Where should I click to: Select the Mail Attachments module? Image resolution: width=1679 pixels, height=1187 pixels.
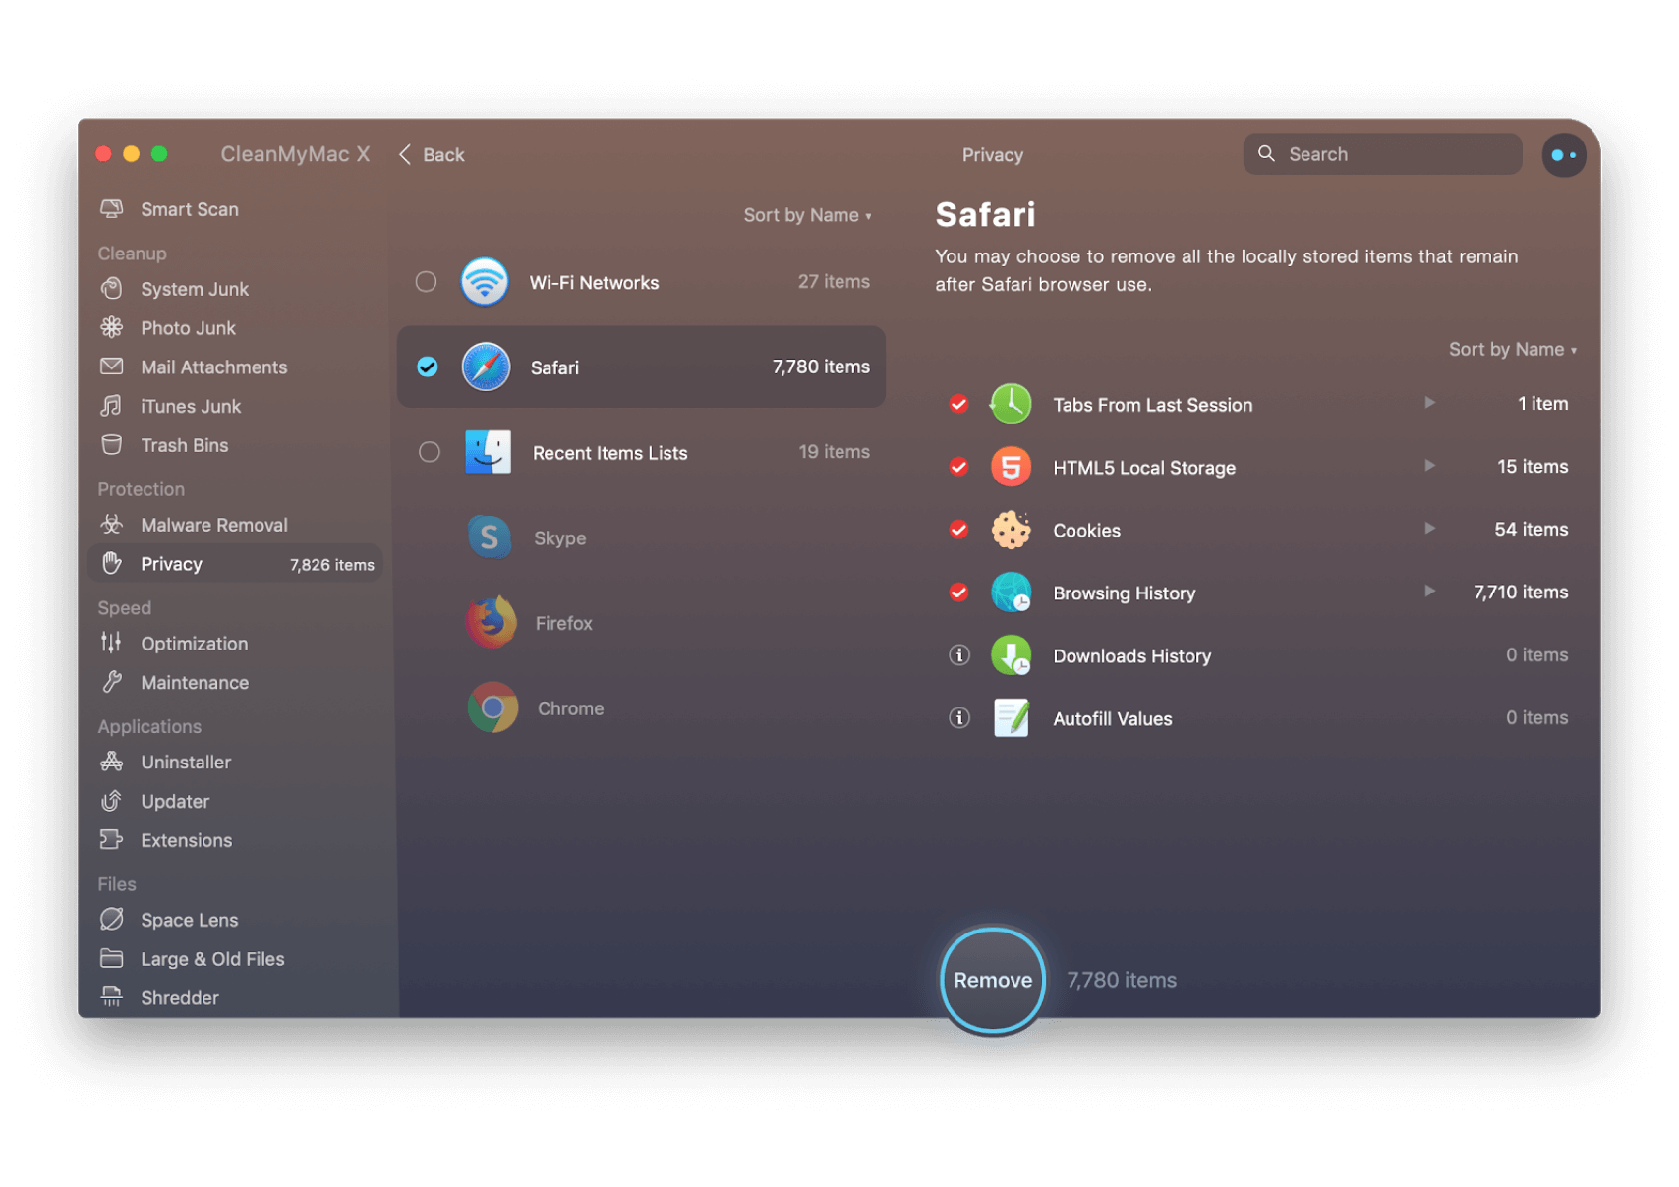coord(213,367)
